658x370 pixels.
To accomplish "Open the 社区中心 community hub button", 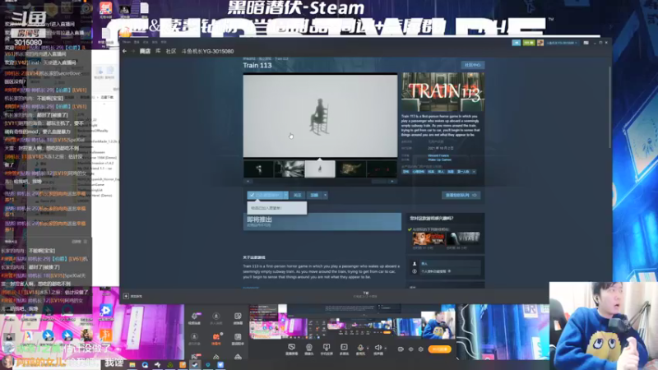I will click(472, 65).
